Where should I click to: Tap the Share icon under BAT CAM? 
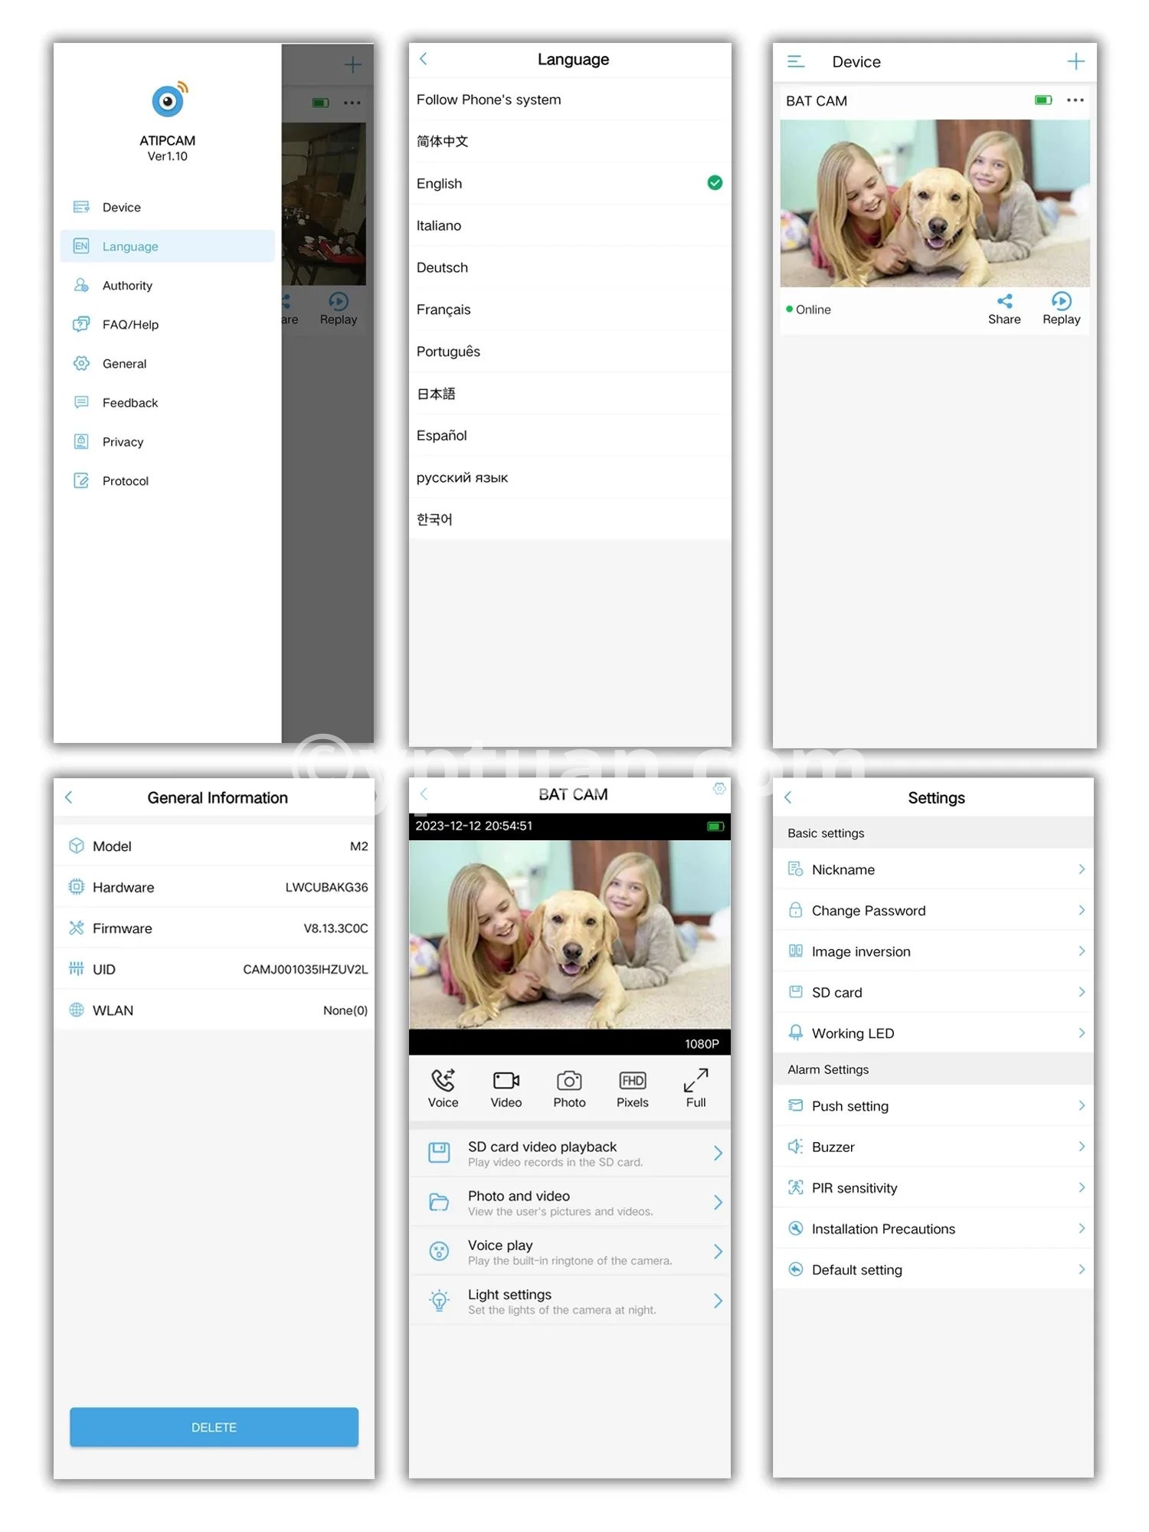1004,302
